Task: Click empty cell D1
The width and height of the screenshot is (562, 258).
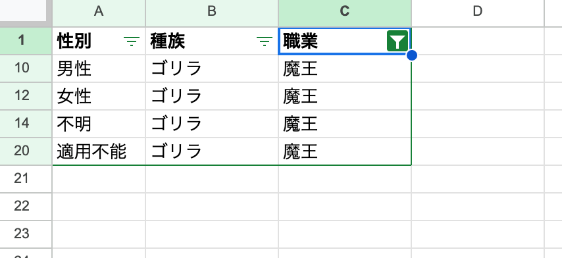Action: pos(478,41)
